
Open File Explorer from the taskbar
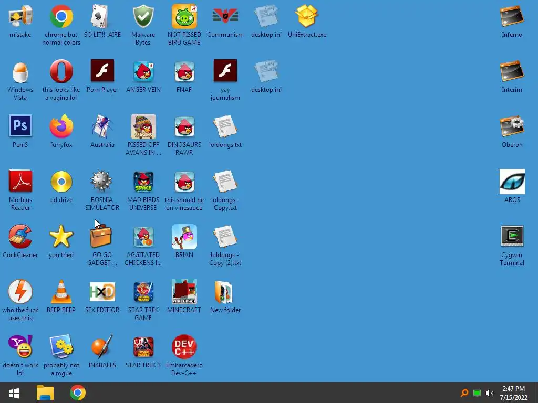[45, 393]
